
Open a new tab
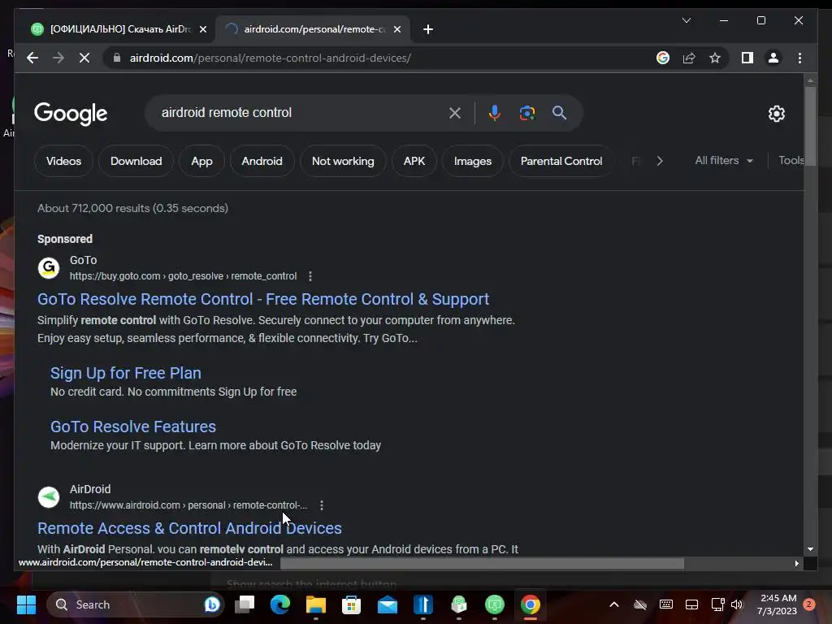pos(428,29)
